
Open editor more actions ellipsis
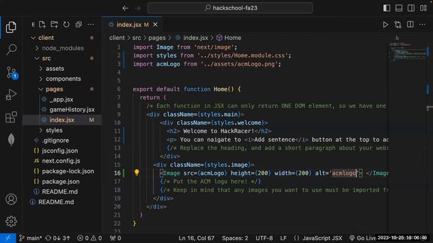[422, 24]
